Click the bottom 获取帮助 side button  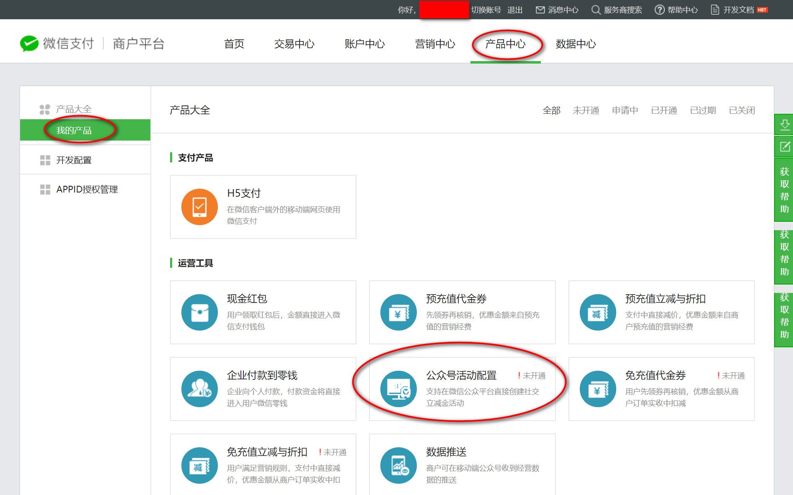(x=784, y=320)
